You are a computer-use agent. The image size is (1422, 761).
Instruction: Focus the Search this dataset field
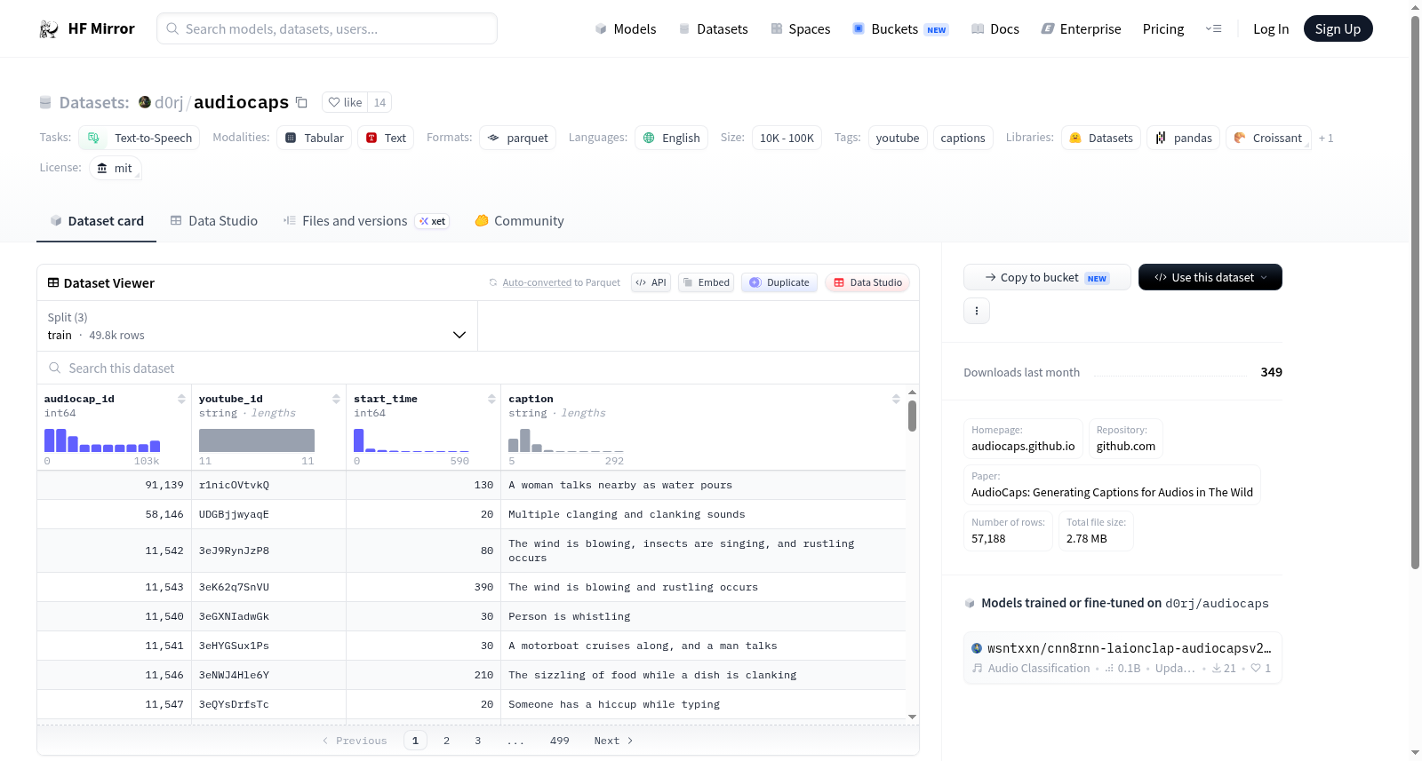point(478,368)
